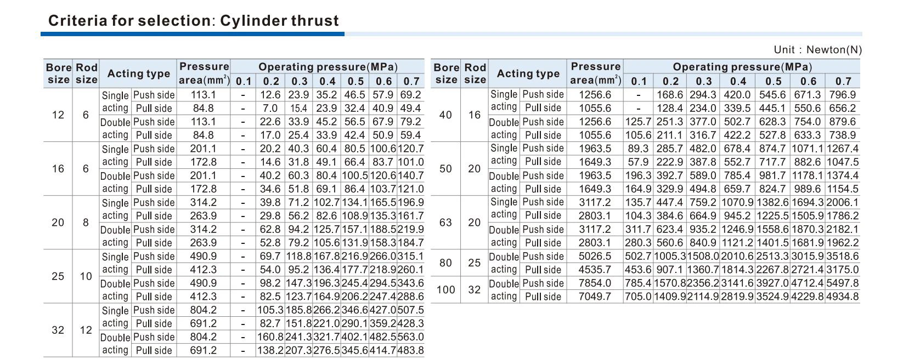Screen dimensions: 903x359
Task: Click the 5497.8 thrust value
Action: tap(843, 283)
